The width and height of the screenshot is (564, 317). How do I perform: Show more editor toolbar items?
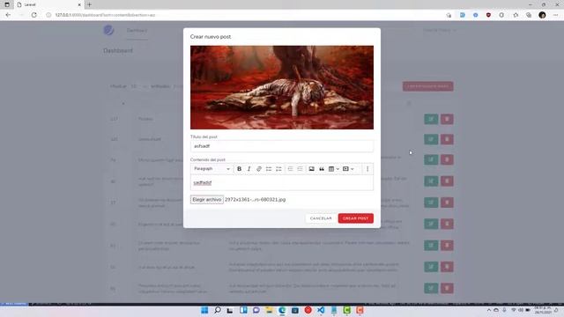[x=367, y=169]
